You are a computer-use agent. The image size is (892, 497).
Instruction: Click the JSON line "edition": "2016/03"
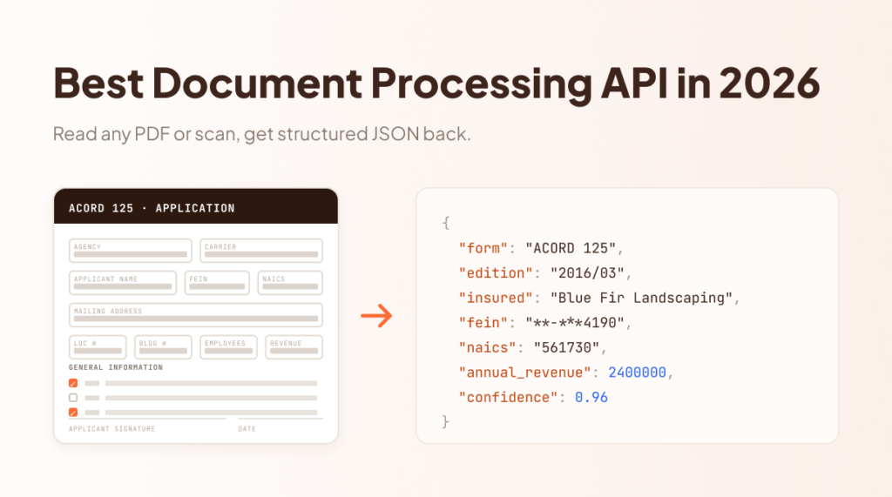545,273
